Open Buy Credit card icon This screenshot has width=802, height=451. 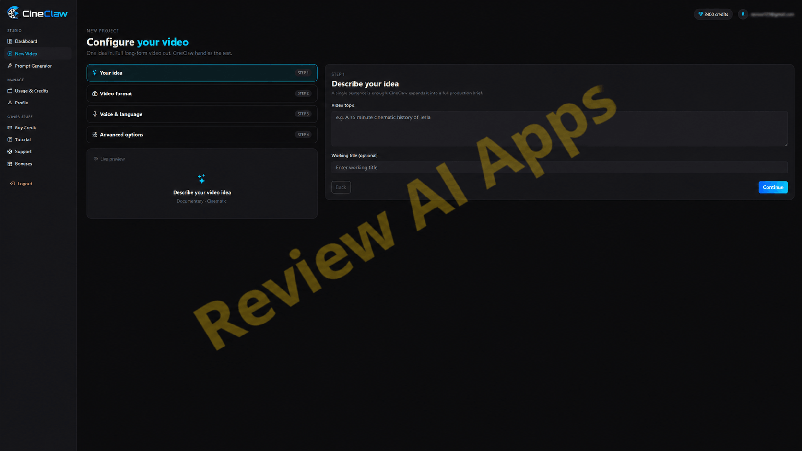point(10,127)
